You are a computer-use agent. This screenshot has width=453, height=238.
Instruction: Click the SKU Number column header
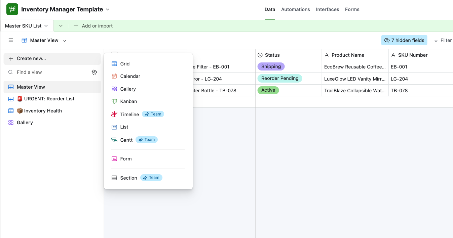click(421, 55)
